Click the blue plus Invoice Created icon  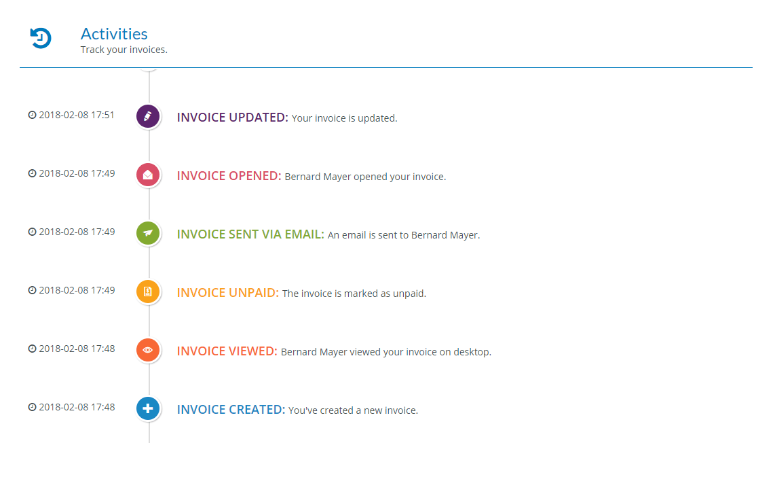pyautogui.click(x=148, y=408)
